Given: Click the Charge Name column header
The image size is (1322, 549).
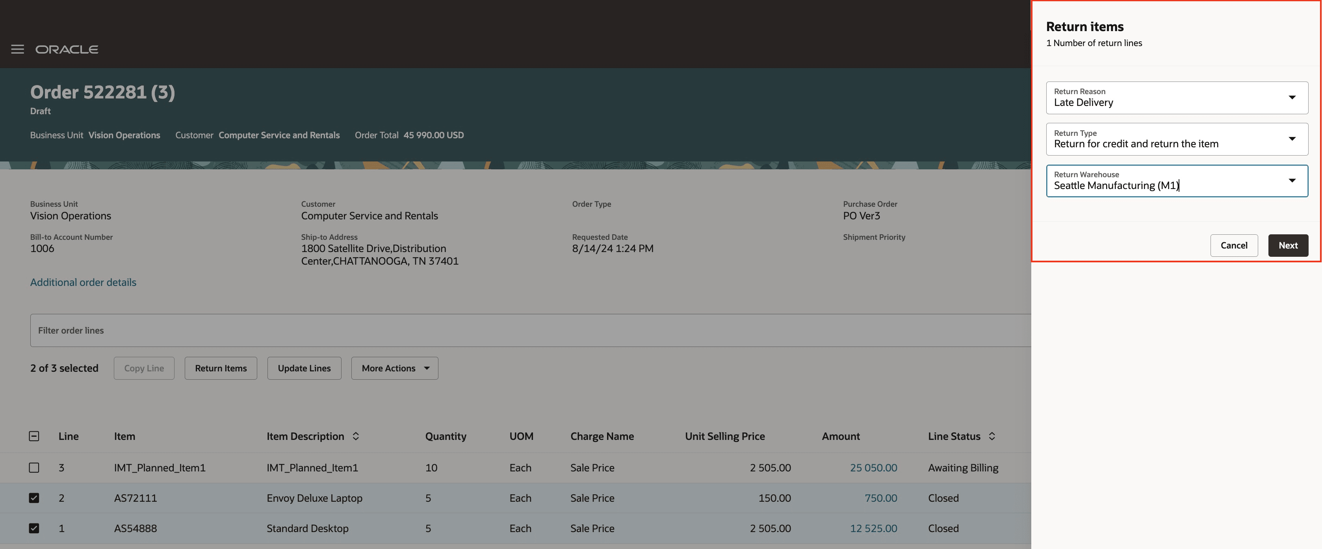Looking at the screenshot, I should [x=602, y=436].
